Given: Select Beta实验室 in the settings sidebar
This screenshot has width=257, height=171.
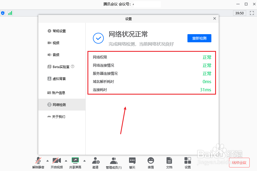Looking at the screenshot, I should pos(62,67).
